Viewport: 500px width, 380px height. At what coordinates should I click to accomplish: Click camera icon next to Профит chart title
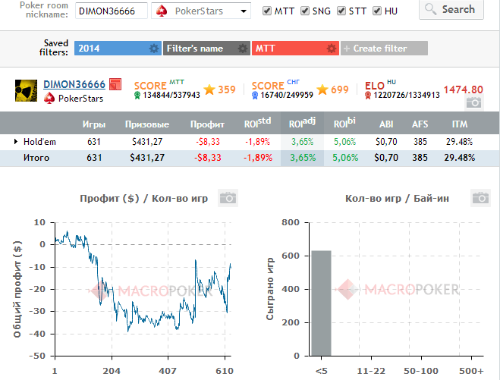228,198
